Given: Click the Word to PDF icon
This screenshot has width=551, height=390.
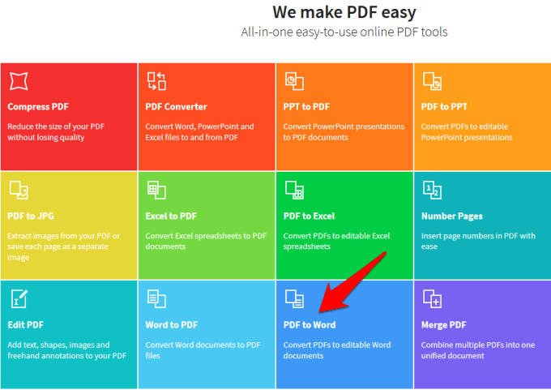Looking at the screenshot, I should (x=156, y=299).
